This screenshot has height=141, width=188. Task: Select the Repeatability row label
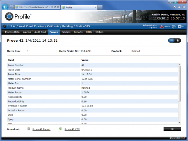tap(15, 97)
